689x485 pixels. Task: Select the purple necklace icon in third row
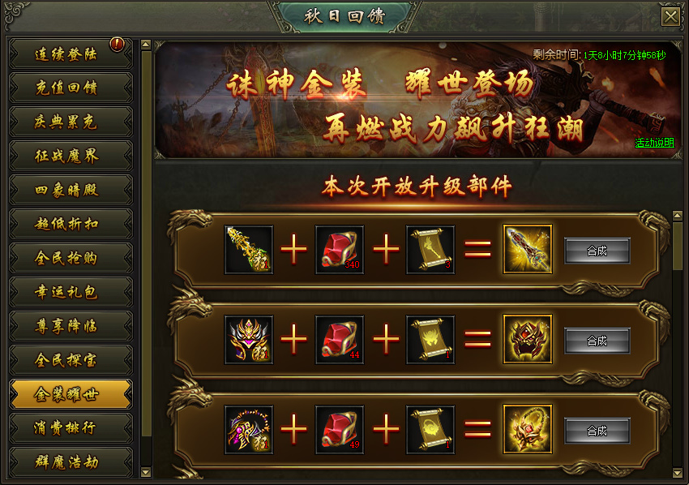249,429
